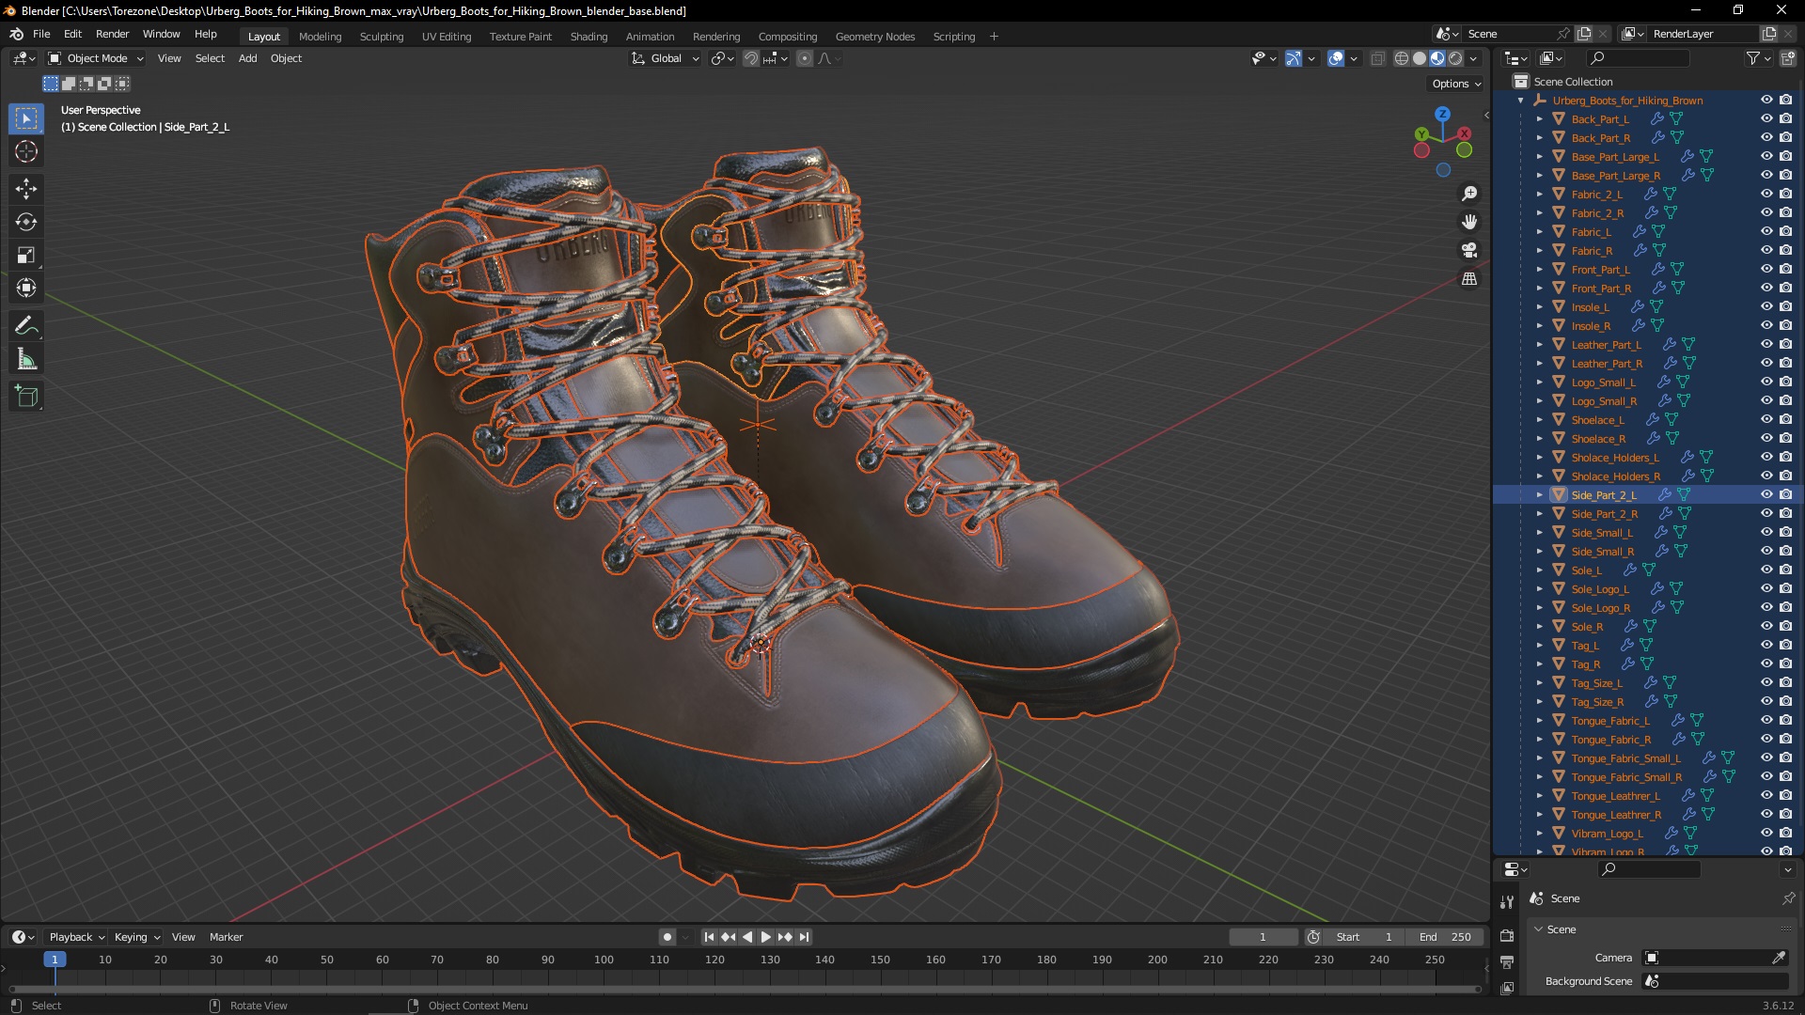Open the Options dropdown in viewport
Screen dimensions: 1805x1015
[1456, 84]
